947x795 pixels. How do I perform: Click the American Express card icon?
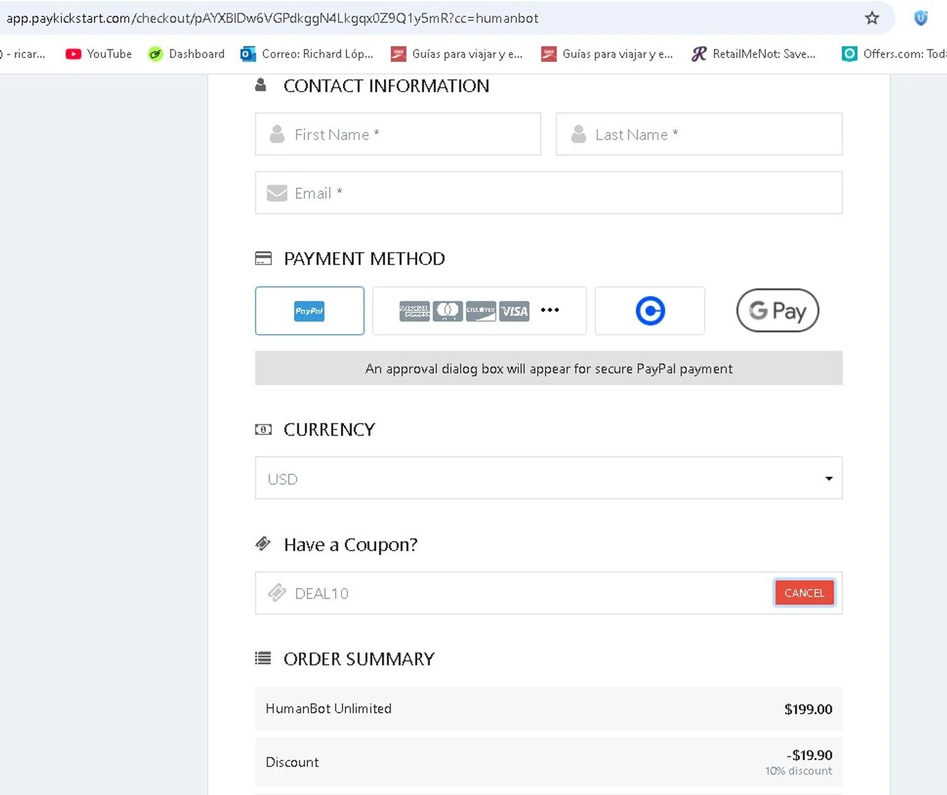point(414,311)
